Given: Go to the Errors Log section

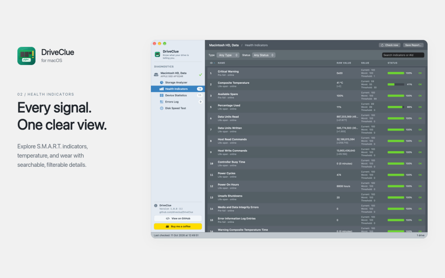Looking at the screenshot, I should pos(178,102).
